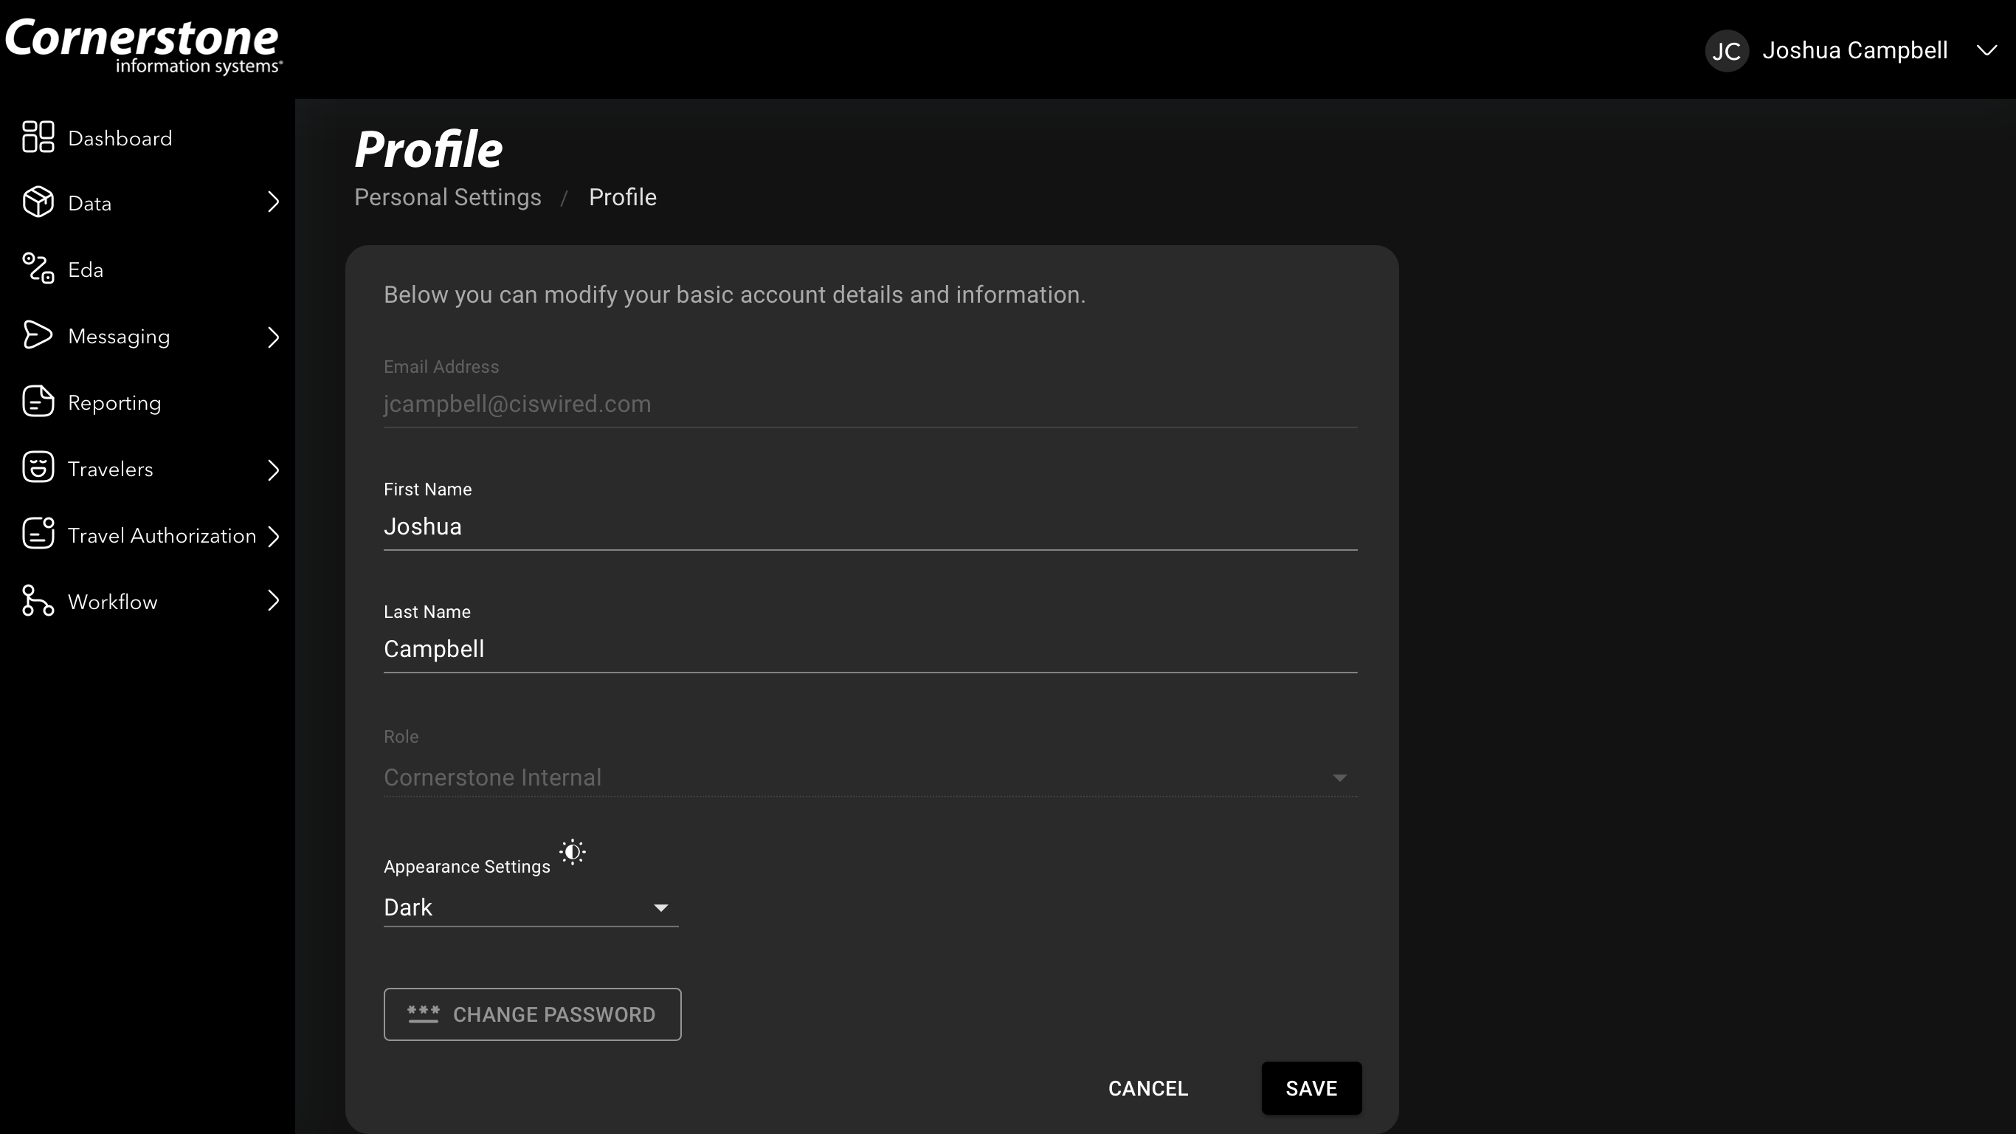This screenshot has height=1134, width=2016.
Task: Open the Joshua Campbell account menu arrow
Action: (x=1986, y=51)
